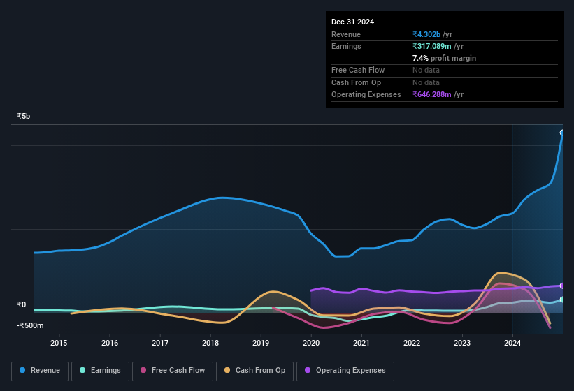Image resolution: width=574 pixels, height=391 pixels.
Task: Click the Earnings endpoint marker on chart
Action: [x=562, y=300]
